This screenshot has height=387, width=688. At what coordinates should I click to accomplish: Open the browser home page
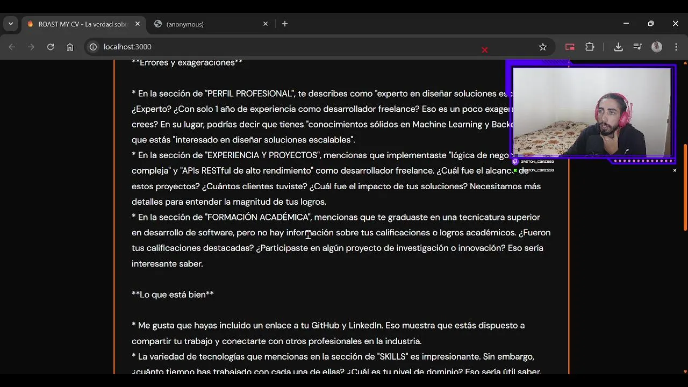70,47
